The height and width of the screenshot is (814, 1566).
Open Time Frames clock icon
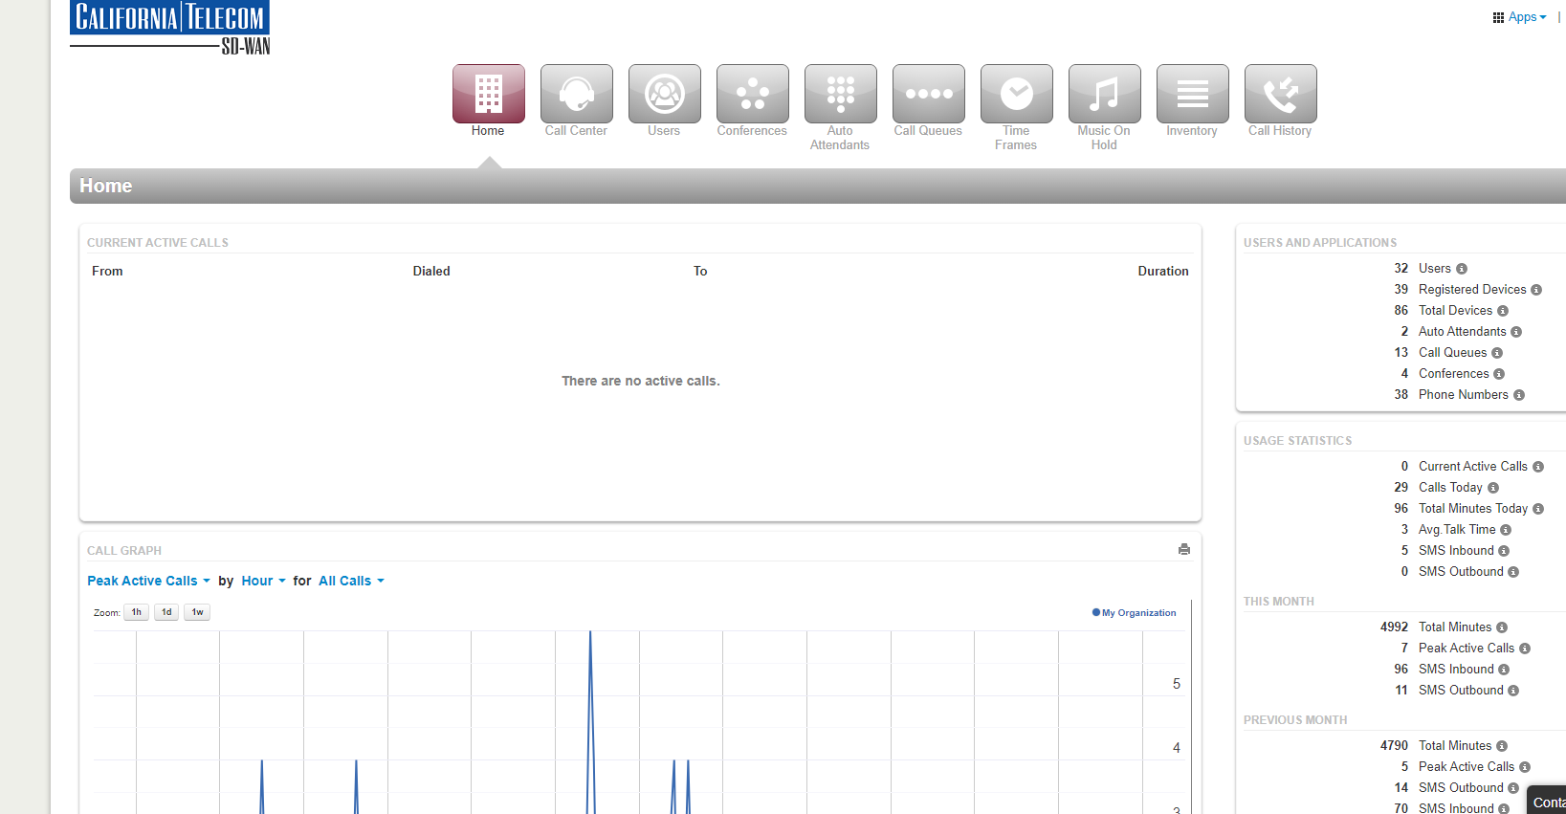tap(1016, 94)
